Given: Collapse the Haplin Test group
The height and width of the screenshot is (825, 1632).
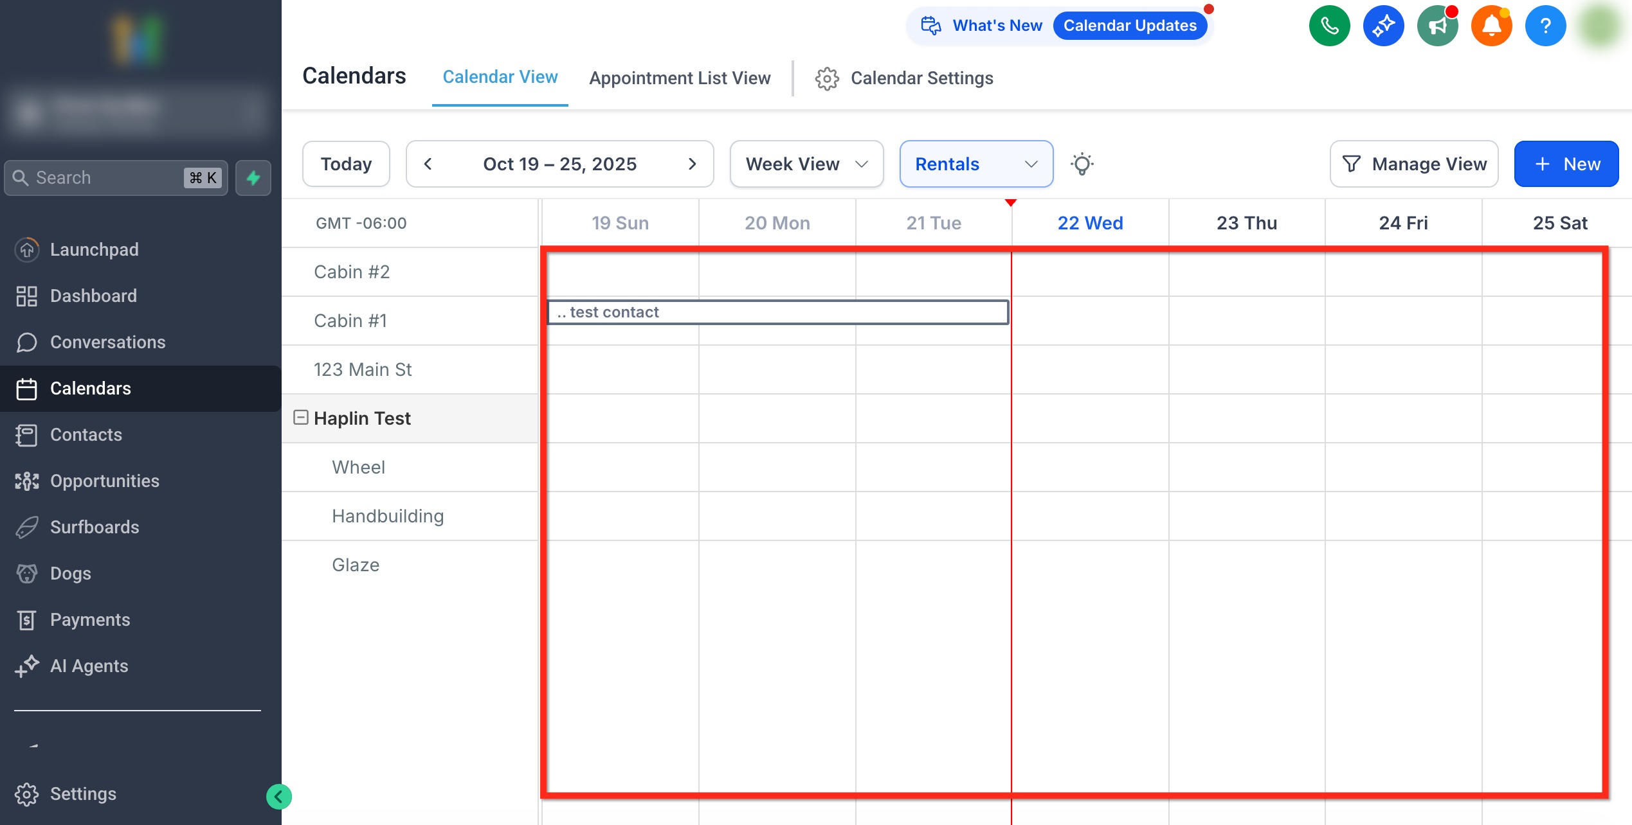Looking at the screenshot, I should click(x=300, y=418).
